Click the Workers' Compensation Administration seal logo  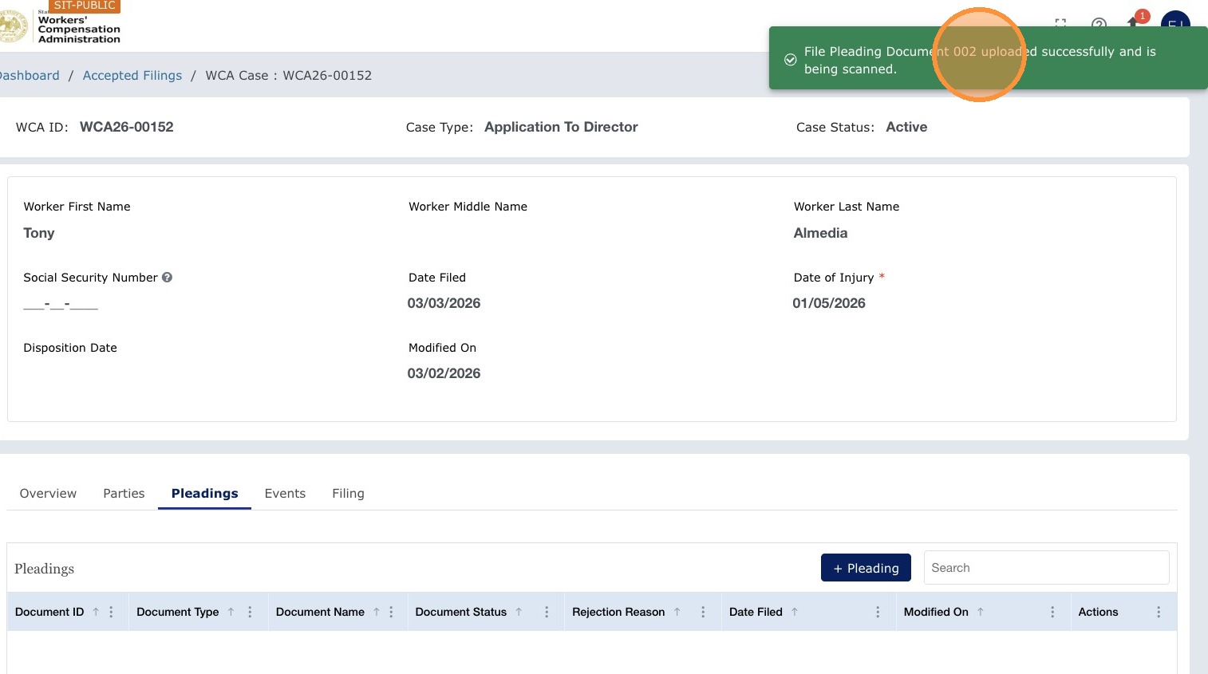pos(12,26)
